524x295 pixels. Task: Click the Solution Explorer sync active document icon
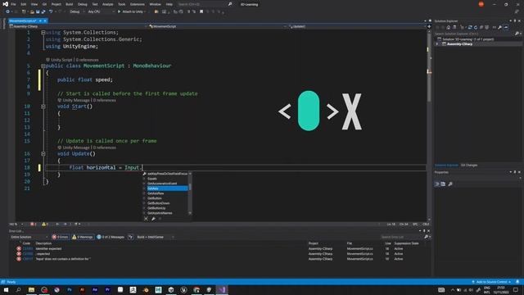point(470,27)
